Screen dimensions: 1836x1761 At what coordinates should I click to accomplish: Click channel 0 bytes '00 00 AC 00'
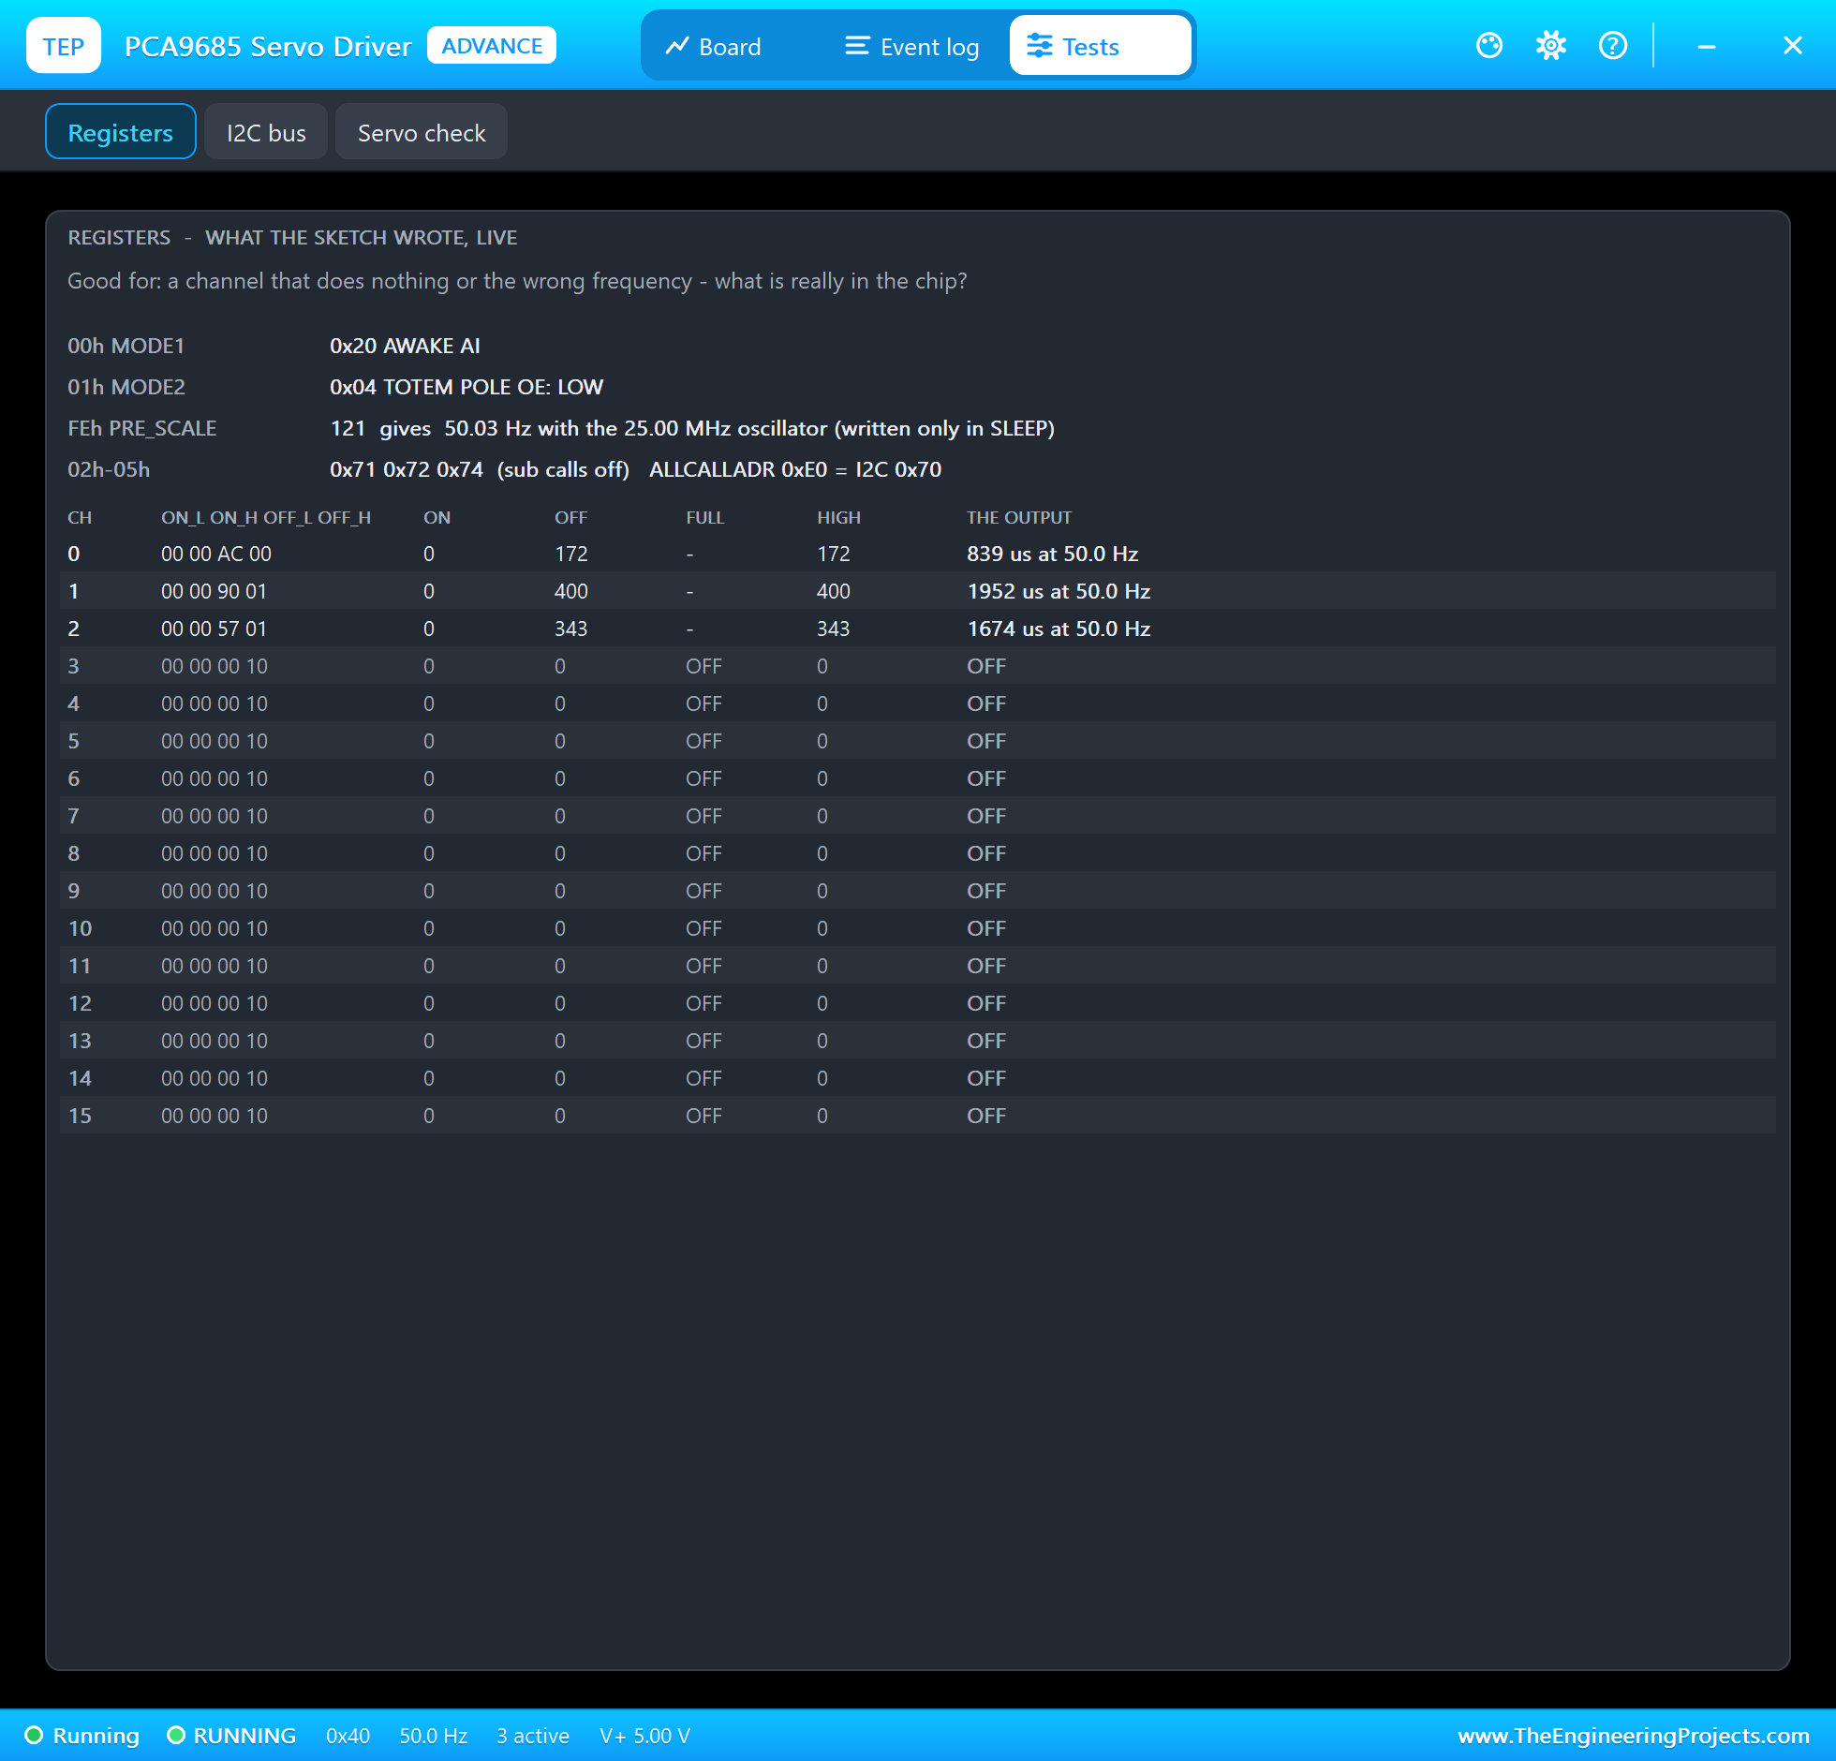click(216, 554)
